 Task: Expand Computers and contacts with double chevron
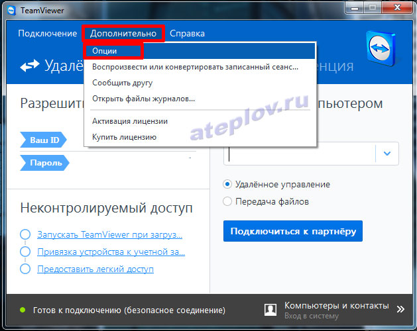coord(400,309)
